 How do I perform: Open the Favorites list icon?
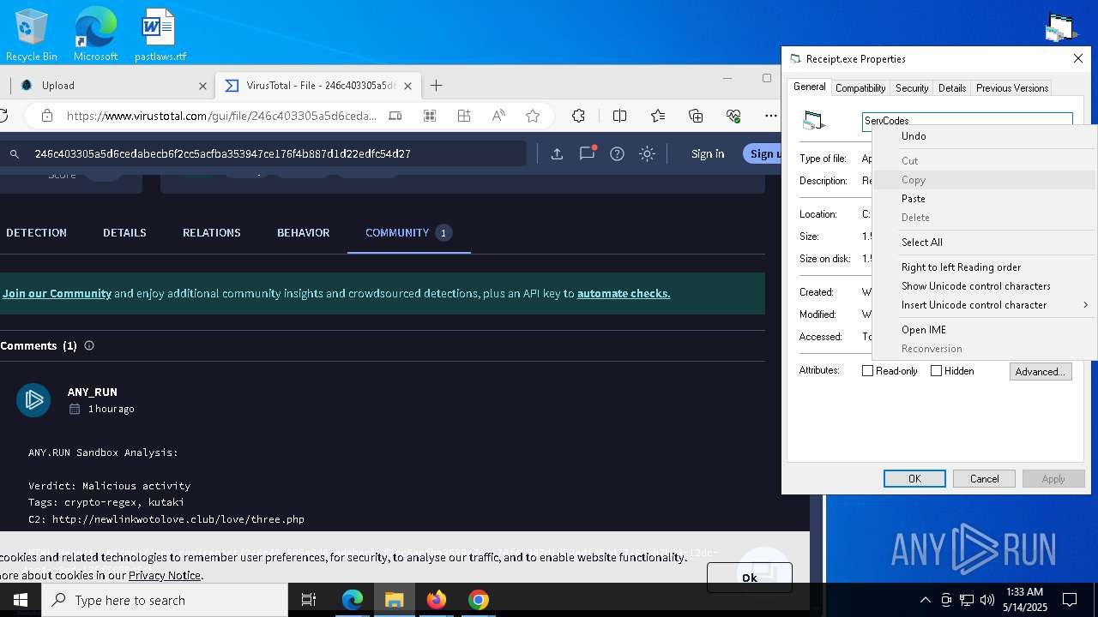(658, 116)
